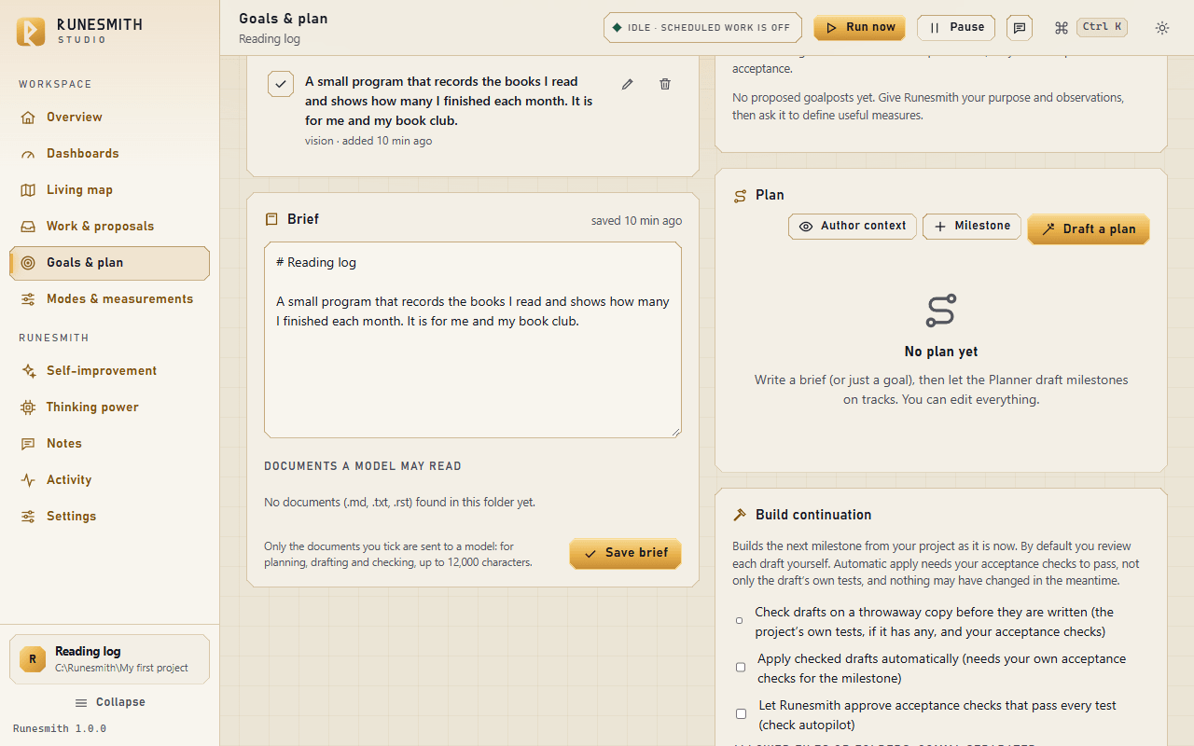Go to Dashboards in the sidebar
Viewport: 1194px width, 746px height.
[109, 153]
